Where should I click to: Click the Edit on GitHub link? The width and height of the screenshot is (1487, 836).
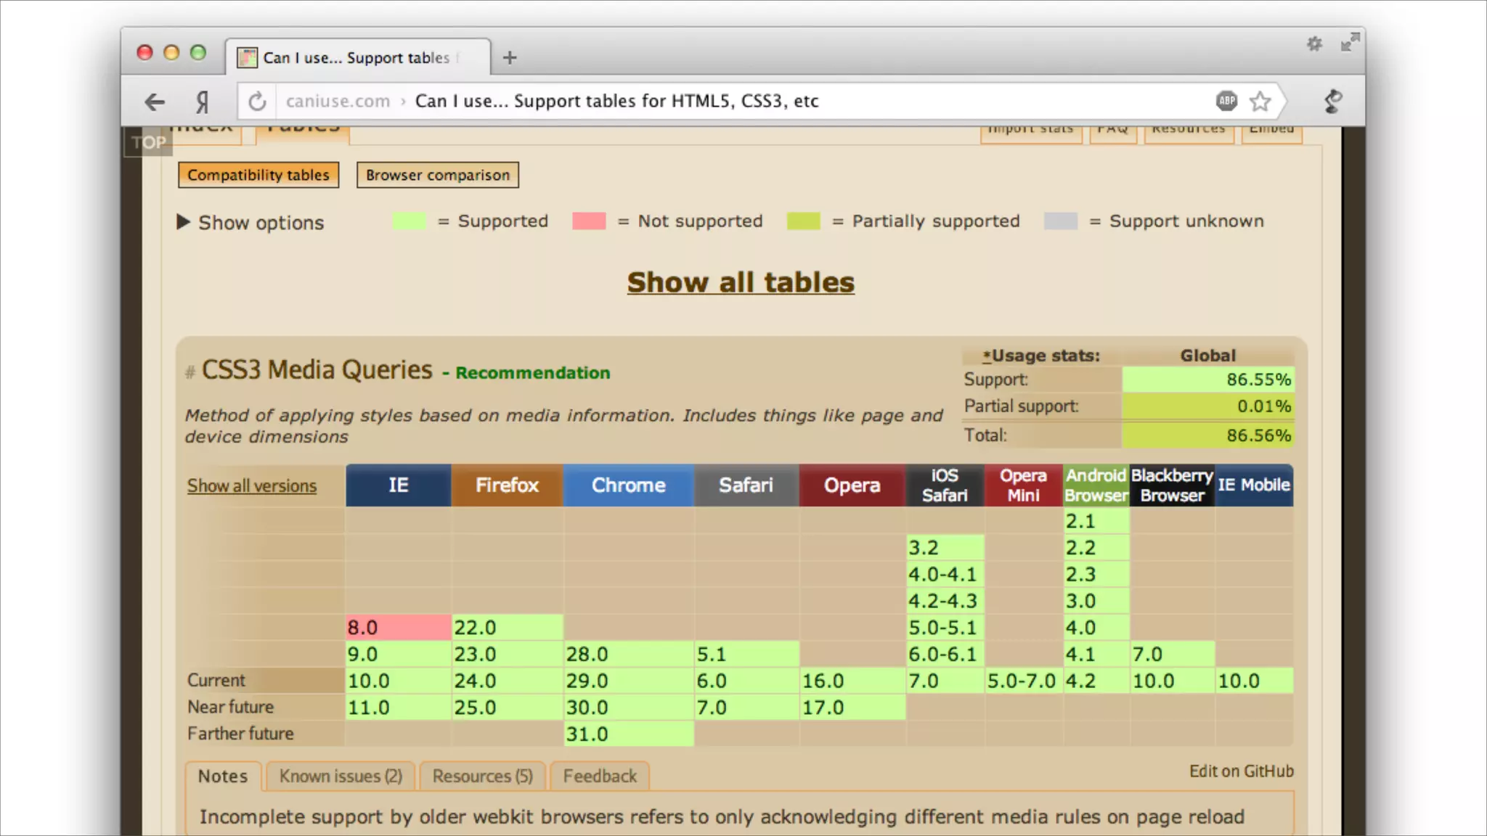[1241, 771]
